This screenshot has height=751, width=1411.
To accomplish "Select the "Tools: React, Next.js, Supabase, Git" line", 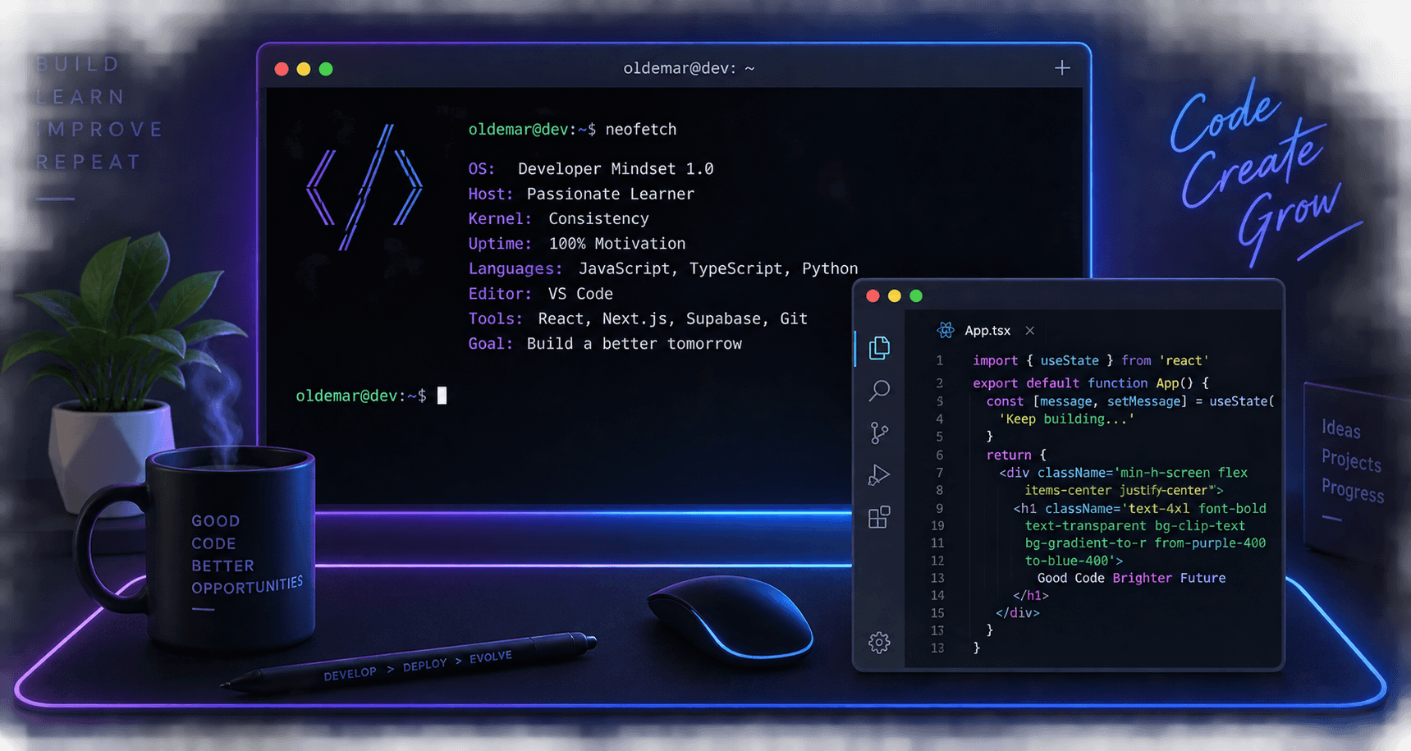I will click(x=638, y=318).
